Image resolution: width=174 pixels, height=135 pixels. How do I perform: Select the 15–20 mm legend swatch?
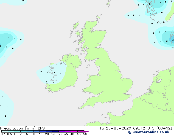(43, 131)
